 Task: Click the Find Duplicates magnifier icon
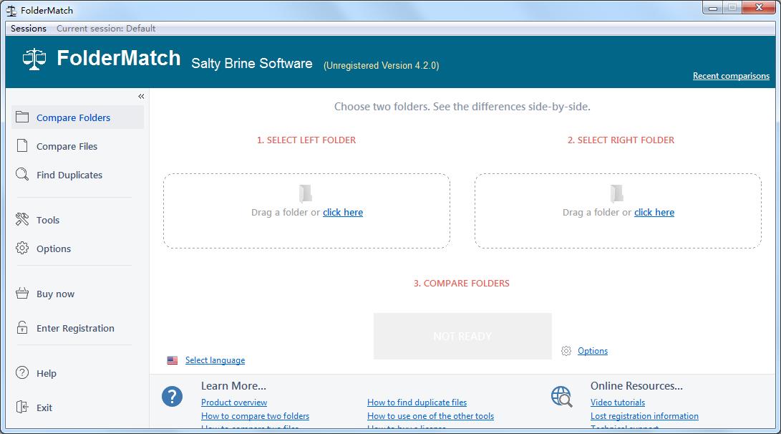pyautogui.click(x=22, y=174)
